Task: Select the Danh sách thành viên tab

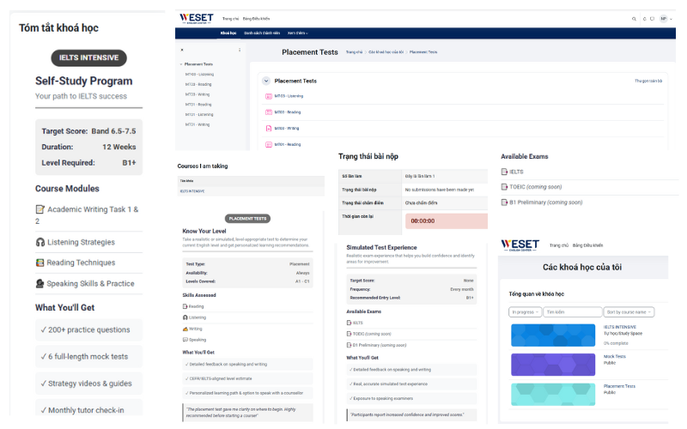Action: click(262, 33)
